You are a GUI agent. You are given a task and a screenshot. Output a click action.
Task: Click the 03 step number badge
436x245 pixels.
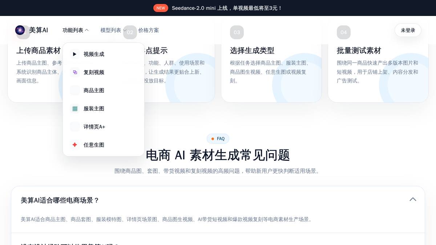[x=237, y=32]
